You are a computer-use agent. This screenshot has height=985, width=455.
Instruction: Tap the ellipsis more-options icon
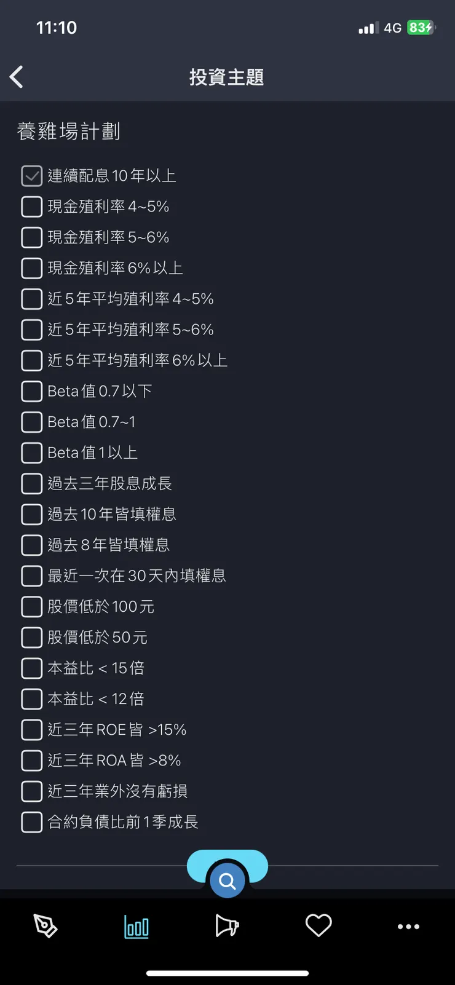tap(409, 926)
